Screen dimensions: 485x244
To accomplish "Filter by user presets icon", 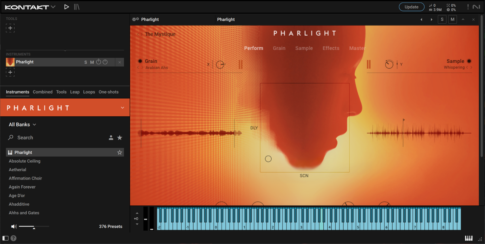I will [x=111, y=138].
